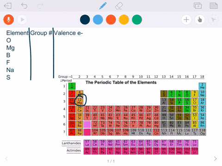The width and height of the screenshot is (222, 166).
Task: Click the He helium cell in periodic table
Action: (x=202, y=86)
